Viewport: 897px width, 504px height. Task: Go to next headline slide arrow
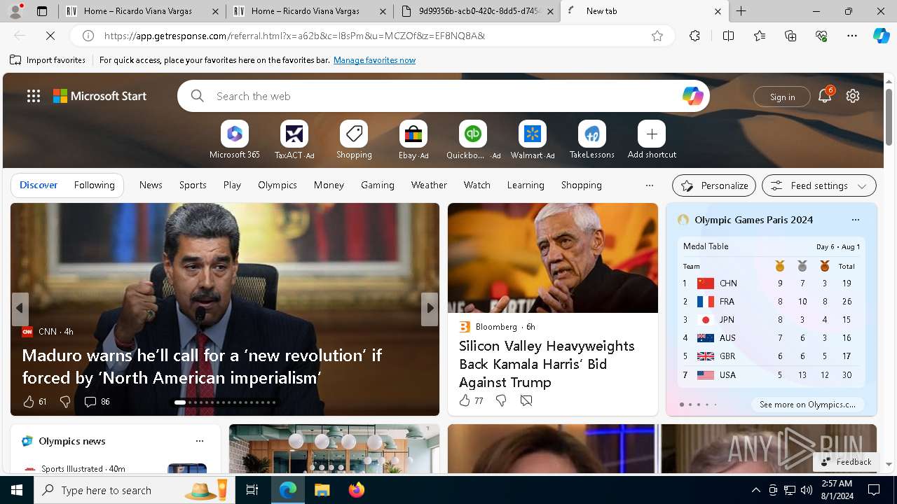(430, 308)
